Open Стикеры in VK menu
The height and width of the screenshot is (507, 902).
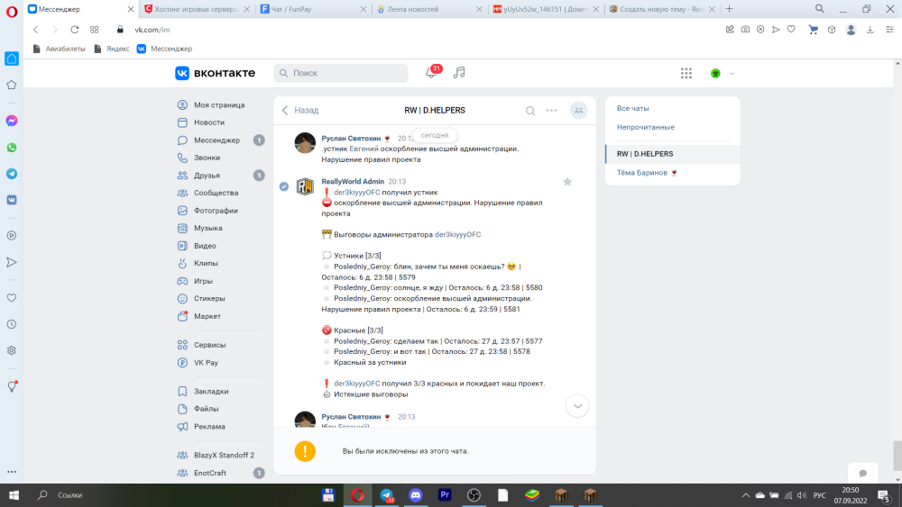coord(209,299)
